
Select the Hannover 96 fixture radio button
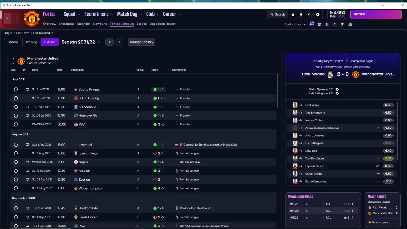coord(16,116)
